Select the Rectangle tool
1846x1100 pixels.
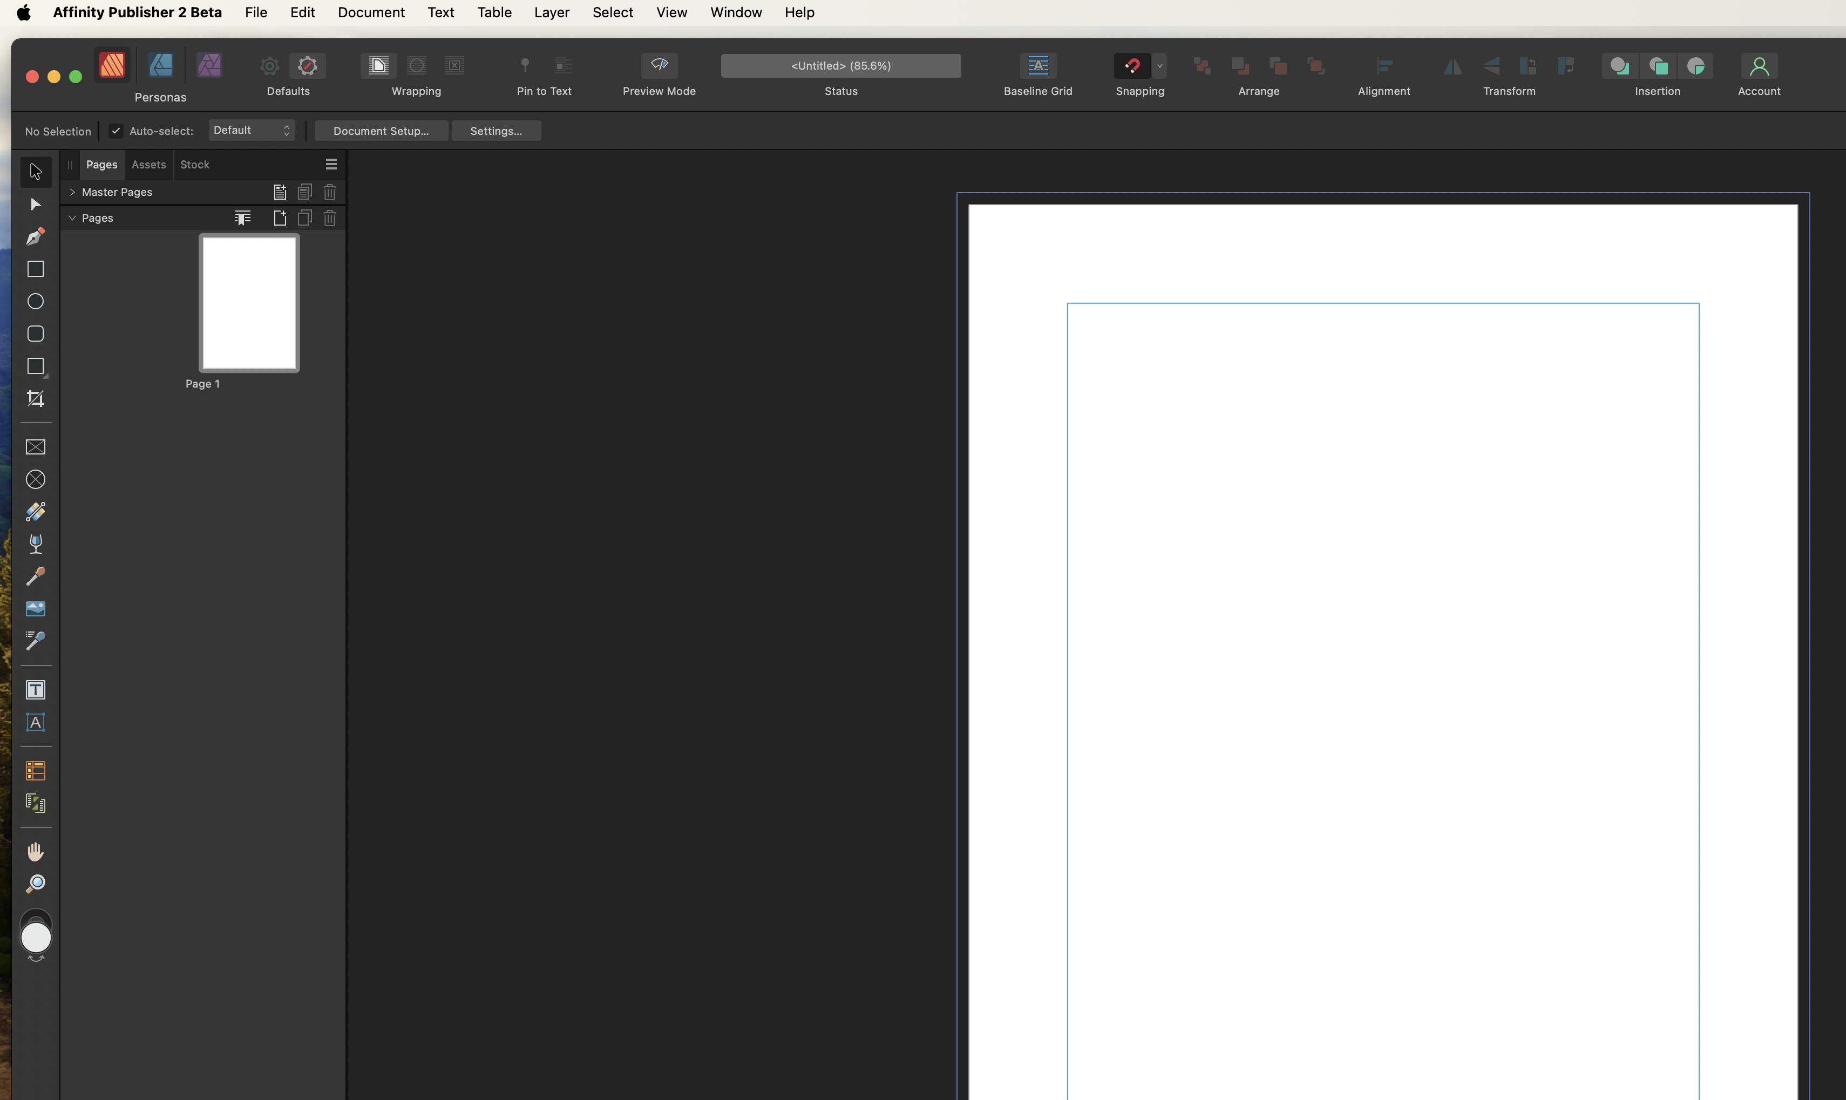click(36, 269)
